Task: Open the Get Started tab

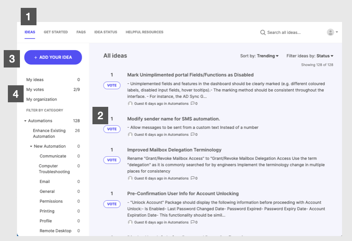Action: 56,32
